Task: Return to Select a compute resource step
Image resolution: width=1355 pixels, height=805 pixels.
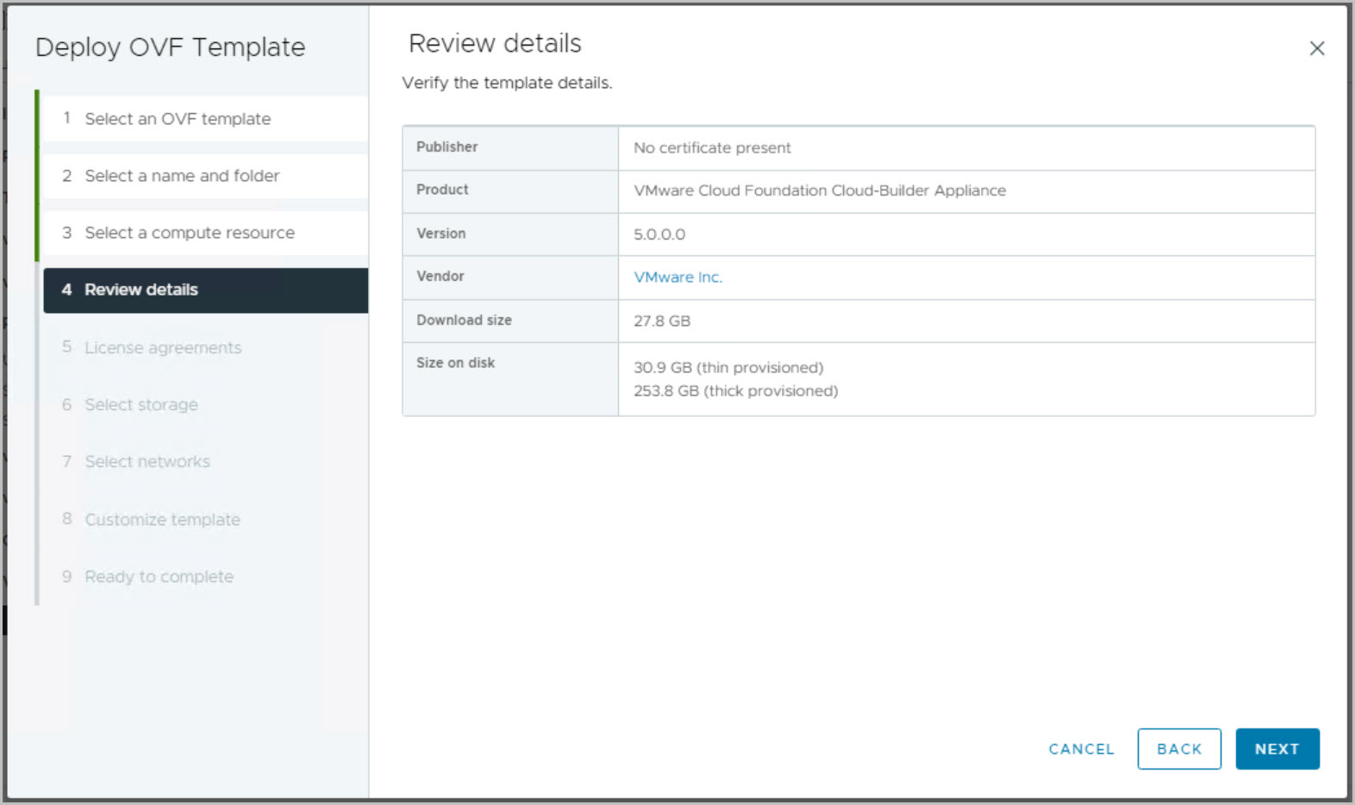Action: (190, 233)
